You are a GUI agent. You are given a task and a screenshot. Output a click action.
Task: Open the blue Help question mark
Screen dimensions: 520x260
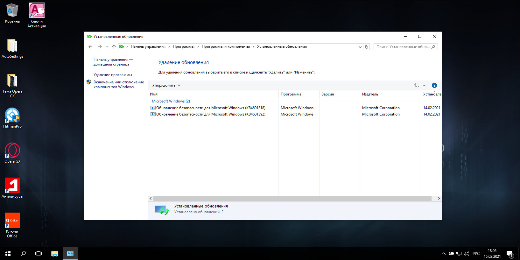point(434,85)
